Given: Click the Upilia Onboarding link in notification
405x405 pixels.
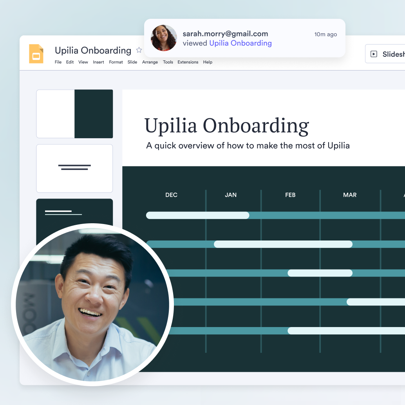Looking at the screenshot, I should [x=240, y=43].
